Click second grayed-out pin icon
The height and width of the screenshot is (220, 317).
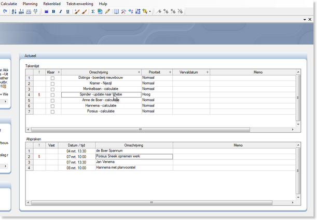click(x=166, y=11)
